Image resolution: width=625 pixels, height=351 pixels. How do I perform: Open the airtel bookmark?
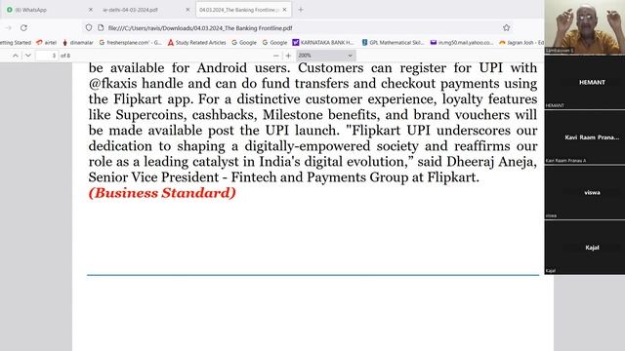click(x=46, y=43)
